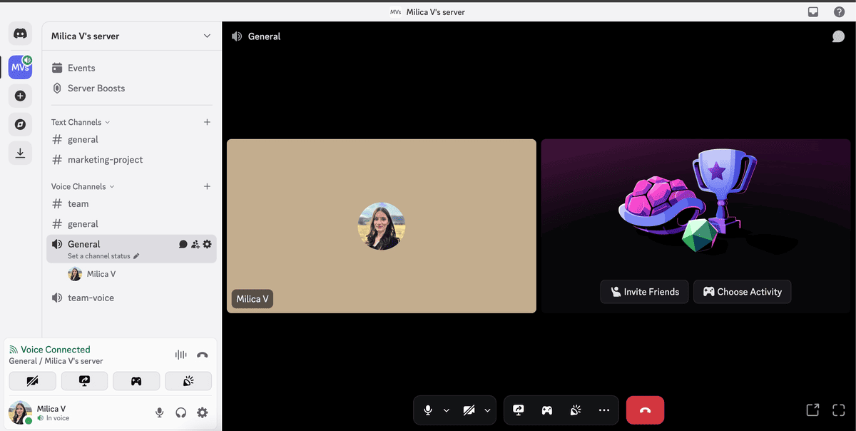Pop out the call window

[812, 410]
